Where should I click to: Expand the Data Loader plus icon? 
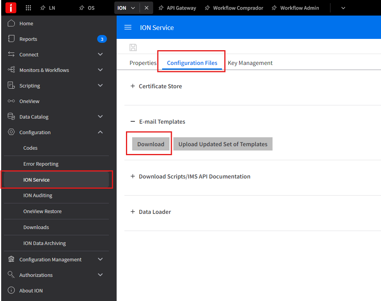coord(133,212)
